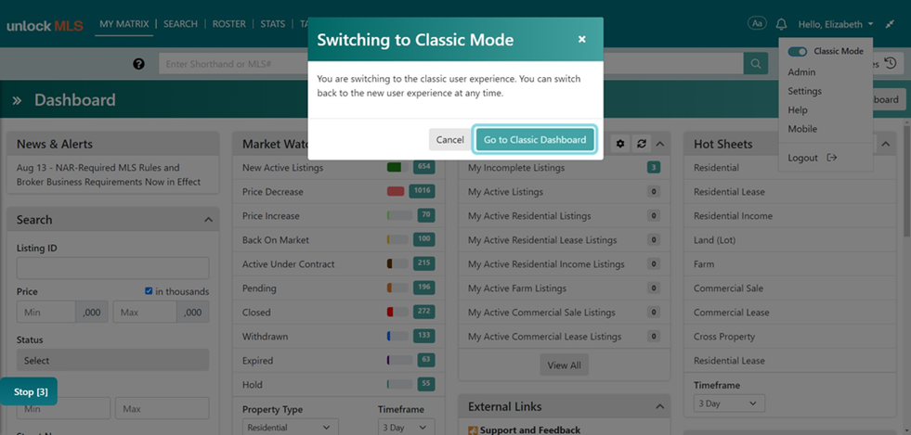Select Help from the user menu
The image size is (911, 435).
click(797, 109)
